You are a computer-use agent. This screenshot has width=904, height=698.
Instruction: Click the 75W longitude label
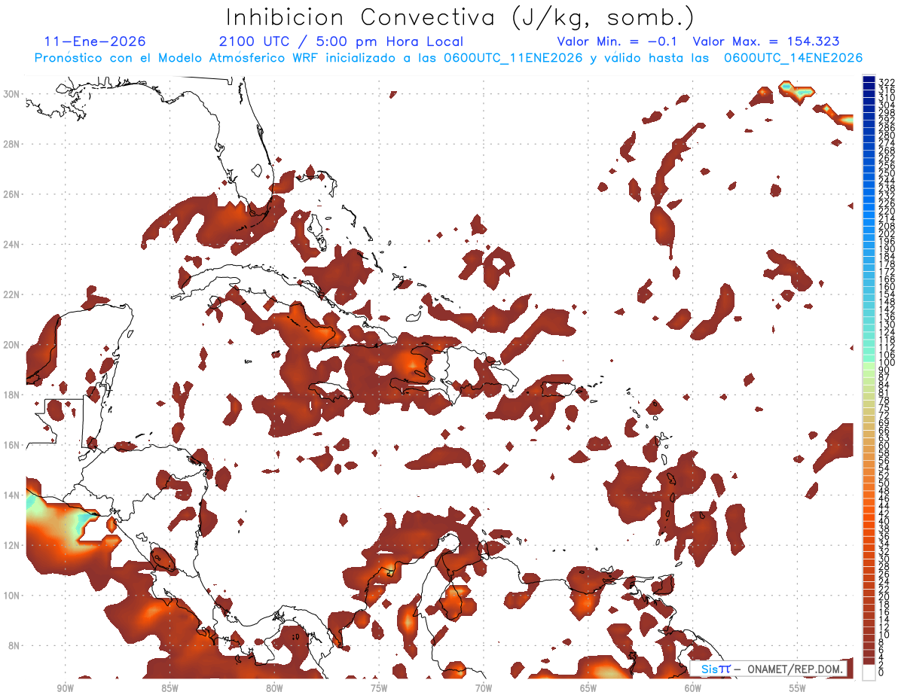coord(379,688)
